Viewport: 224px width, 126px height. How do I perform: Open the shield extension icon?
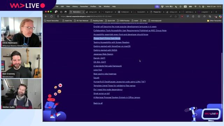tap(188, 16)
